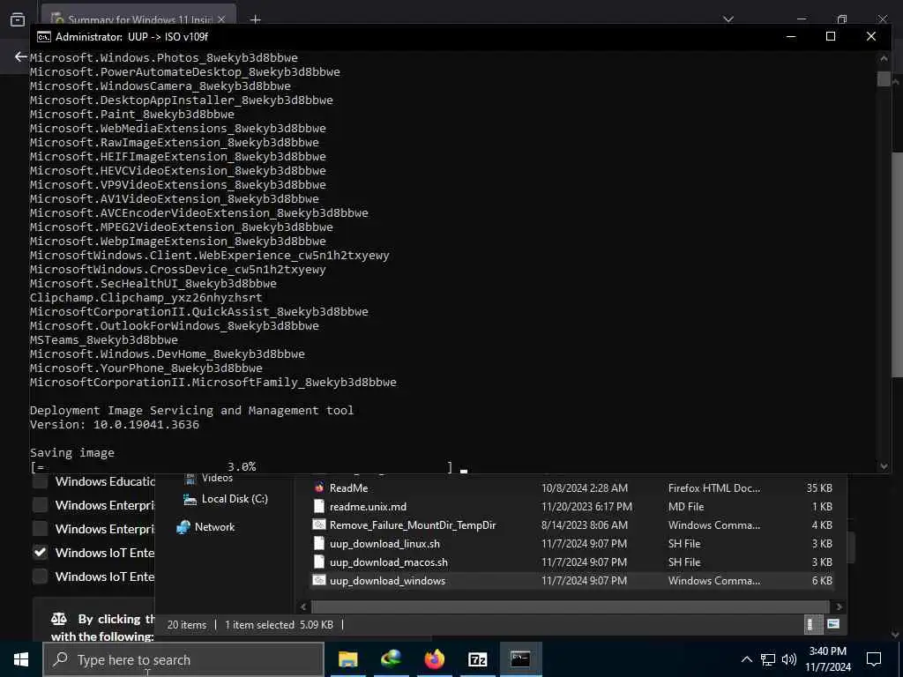Open the 7-Zip taskbar icon
This screenshot has width=903, height=677.
click(478, 659)
